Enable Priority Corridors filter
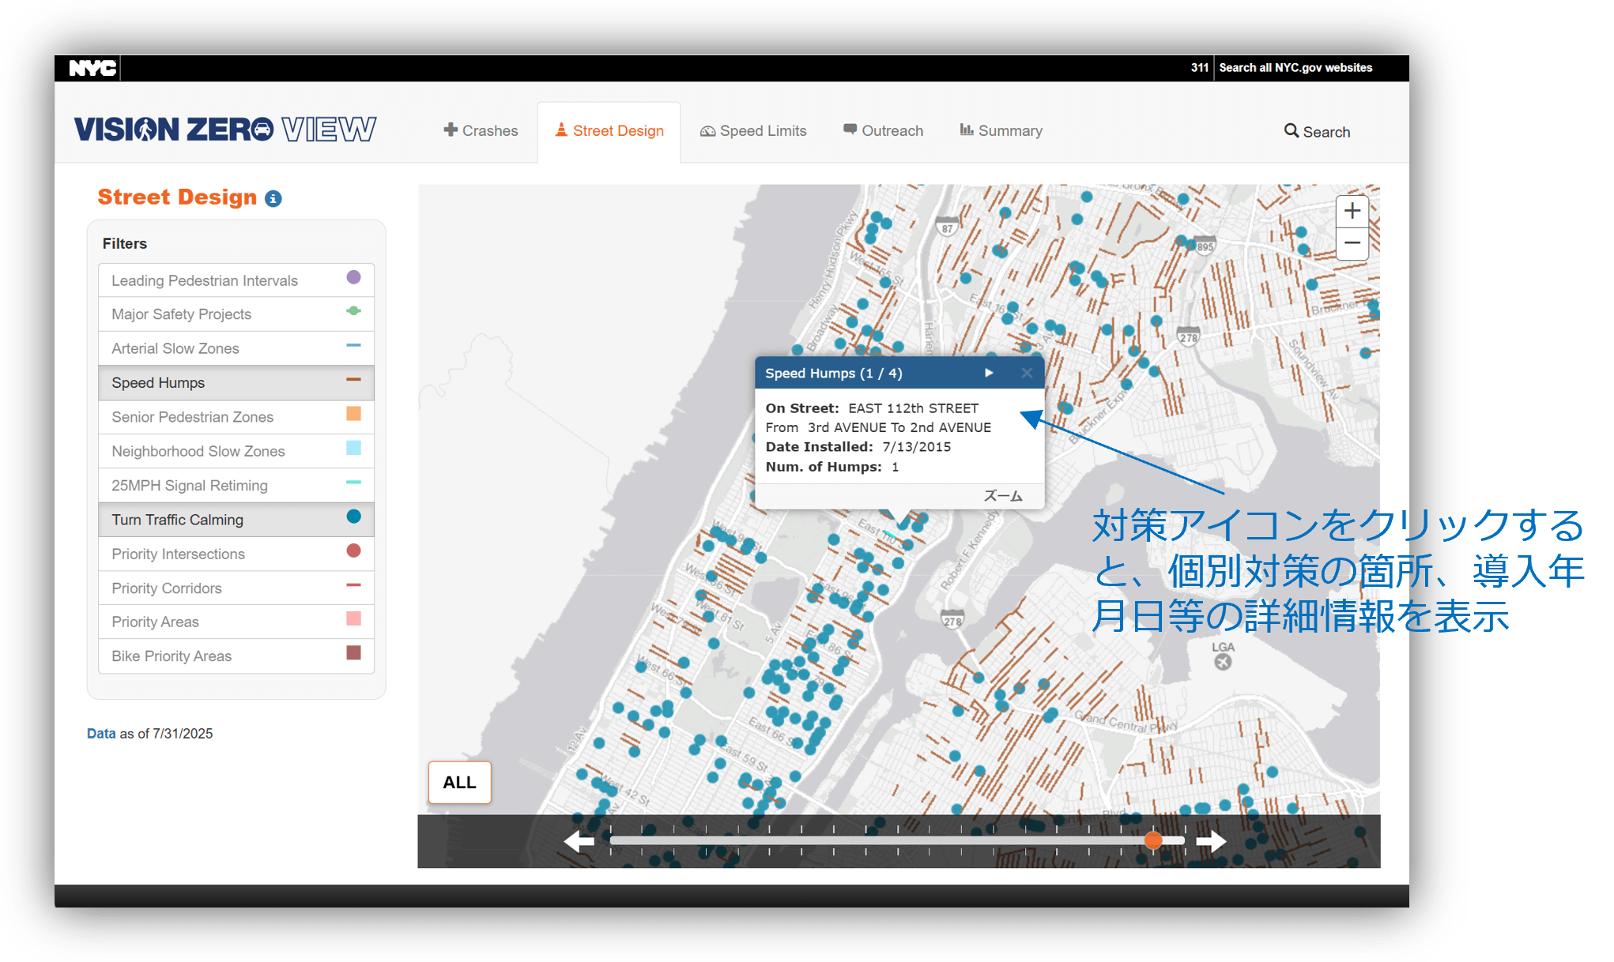This screenshot has height=962, width=1614. pyautogui.click(x=236, y=588)
